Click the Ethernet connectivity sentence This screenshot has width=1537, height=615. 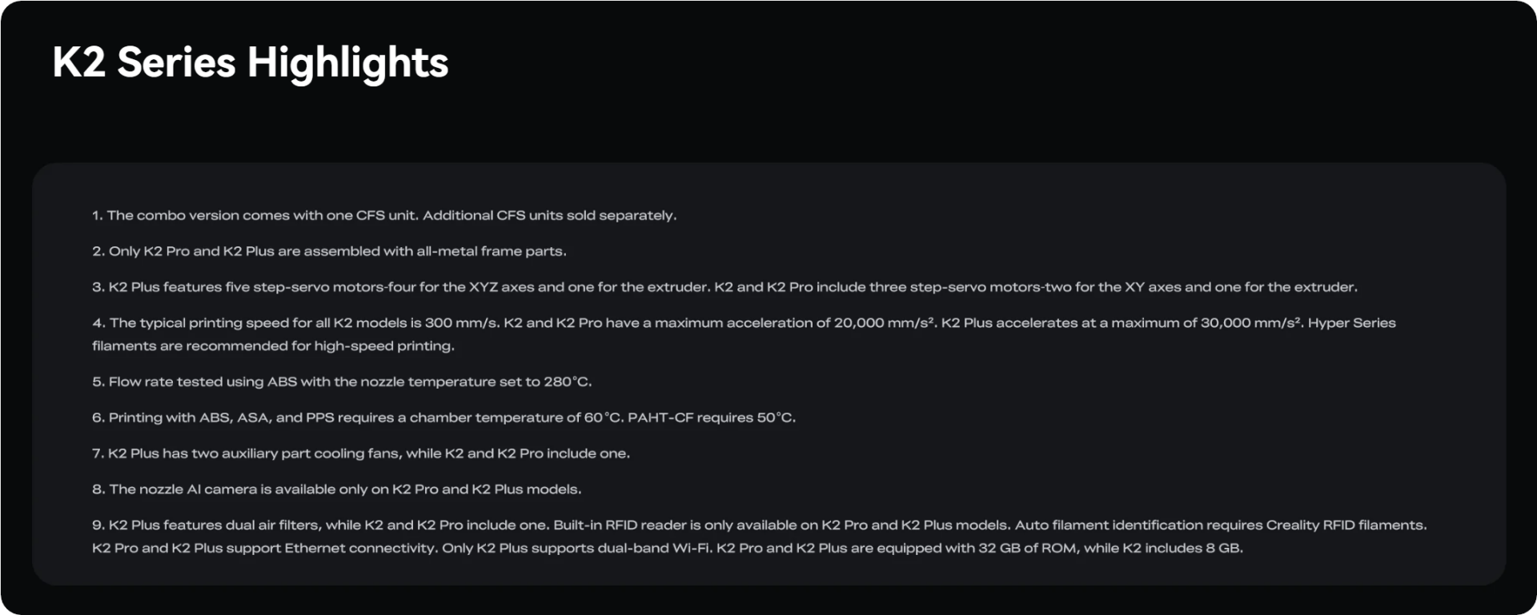tap(263, 549)
